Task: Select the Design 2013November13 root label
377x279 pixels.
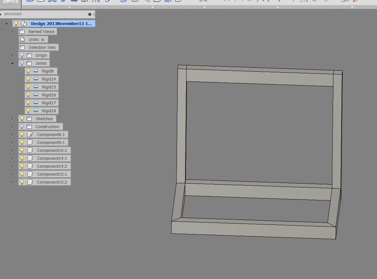Action: 61,23
